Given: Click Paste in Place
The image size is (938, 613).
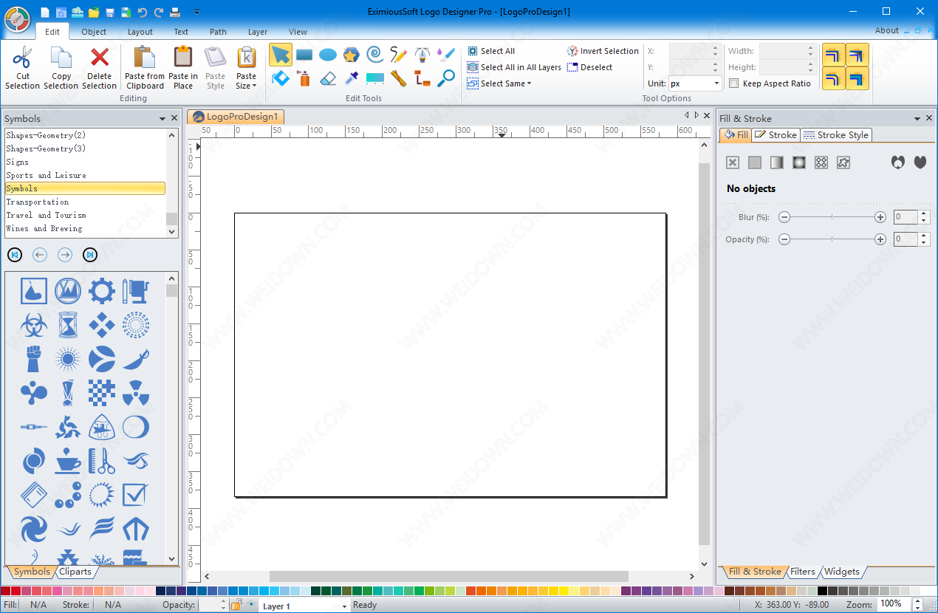Looking at the screenshot, I should pyautogui.click(x=183, y=67).
